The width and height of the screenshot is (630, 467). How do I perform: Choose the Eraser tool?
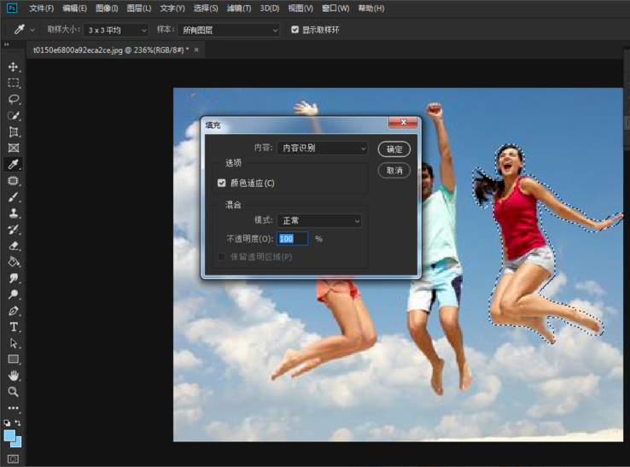tap(14, 246)
